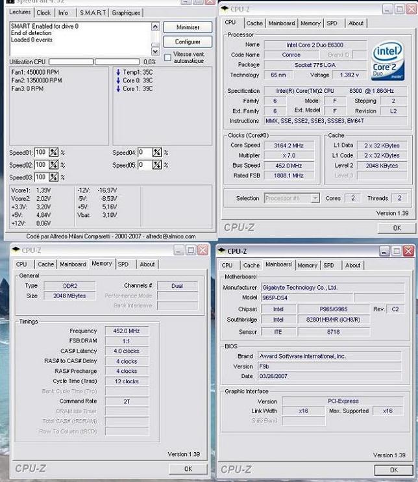The image size is (418, 482).
Task: Click the Speed05 spinner arrows
Action: [x=158, y=165]
